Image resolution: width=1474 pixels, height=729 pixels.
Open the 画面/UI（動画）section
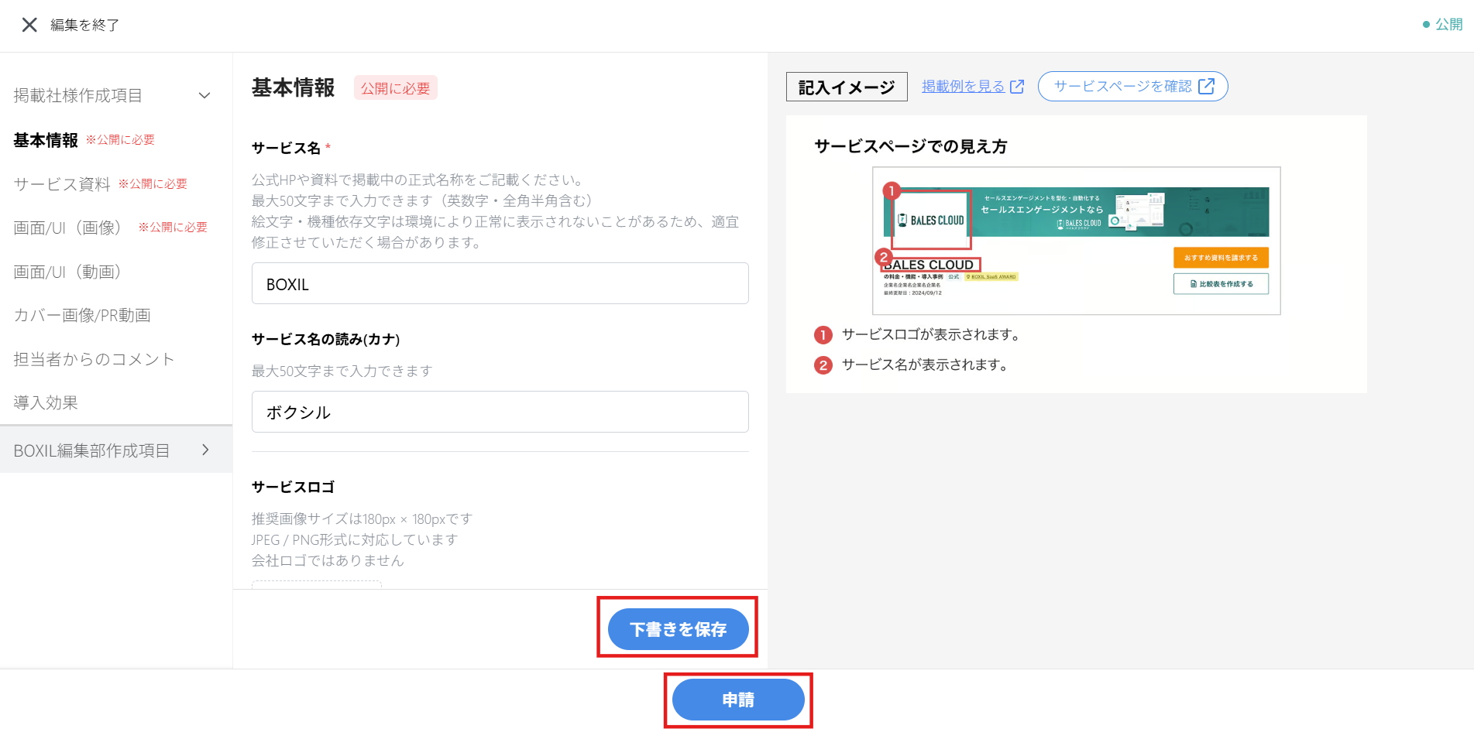point(68,272)
